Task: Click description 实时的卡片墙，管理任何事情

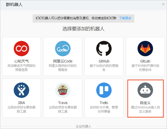Action: (x=104, y=109)
